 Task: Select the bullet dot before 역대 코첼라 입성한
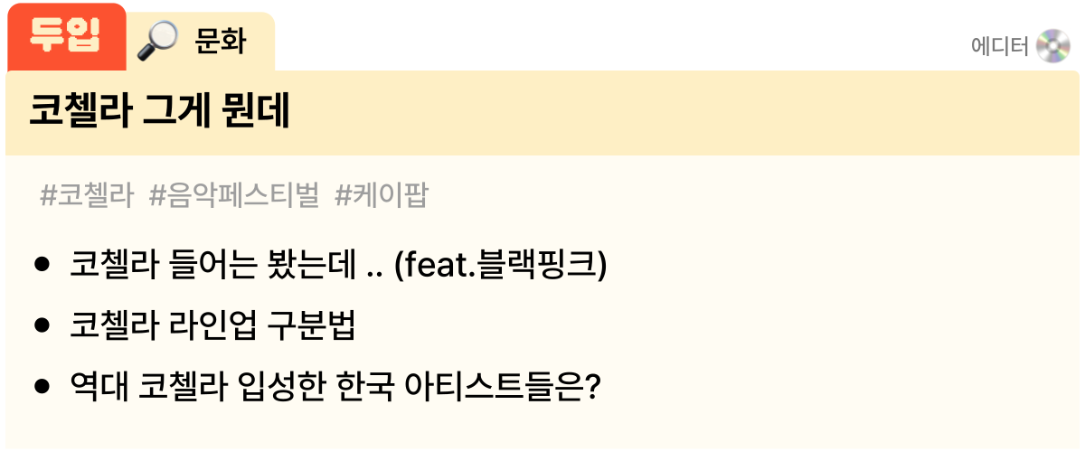coord(41,387)
